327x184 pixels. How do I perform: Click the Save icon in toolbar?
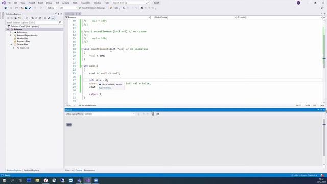click(26, 8)
